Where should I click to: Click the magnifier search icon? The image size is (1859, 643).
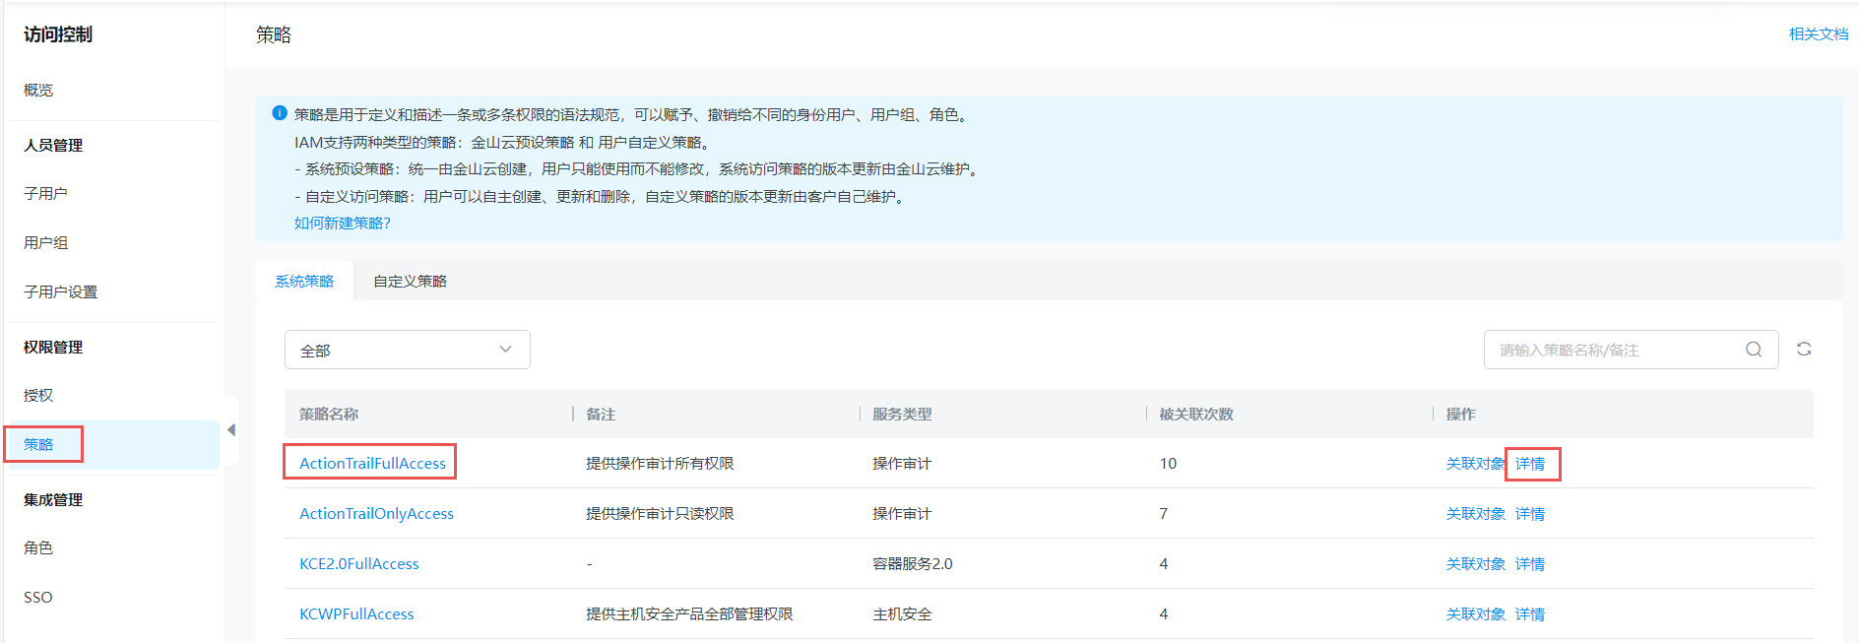pyautogui.click(x=1754, y=350)
